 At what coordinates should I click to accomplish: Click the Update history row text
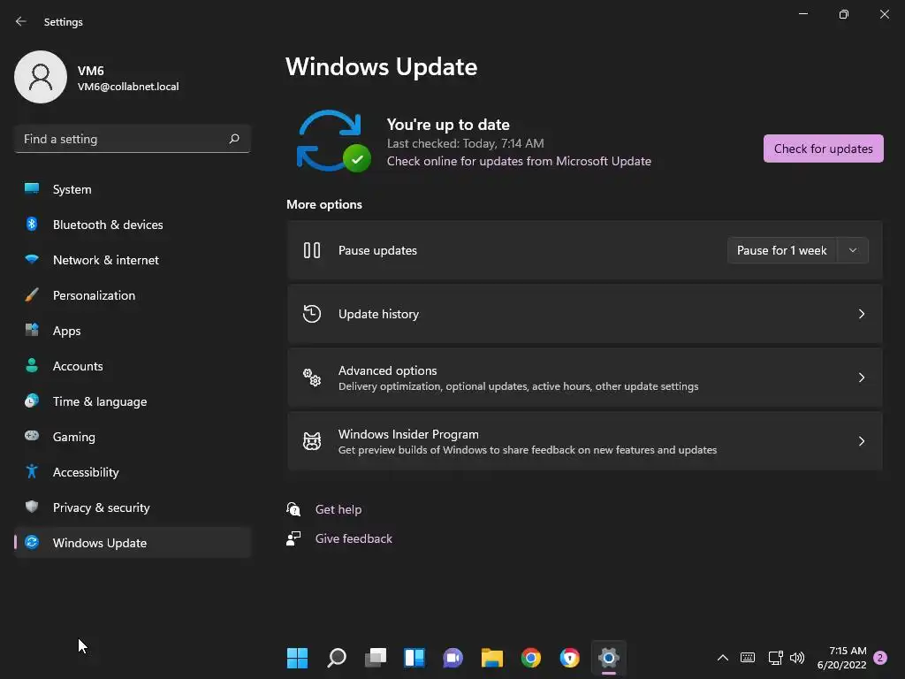378,314
